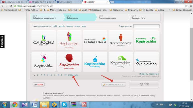Click the Windows Start button
This screenshot has width=193, height=108.
tap(5, 104)
